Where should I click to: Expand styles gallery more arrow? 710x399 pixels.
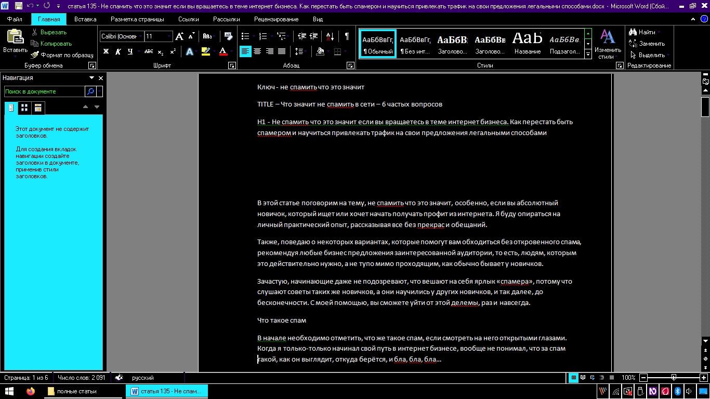(x=588, y=54)
